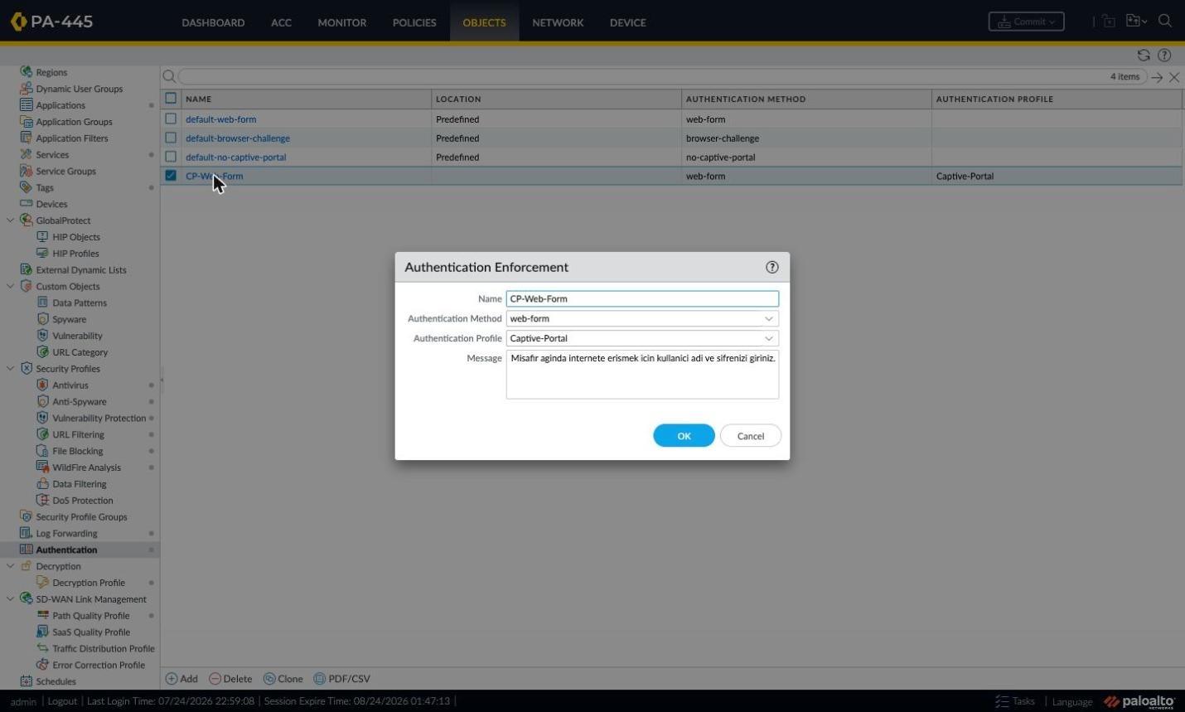Image resolution: width=1185 pixels, height=712 pixels.
Task: Export list via PDF/CSV button
Action: 342,679
